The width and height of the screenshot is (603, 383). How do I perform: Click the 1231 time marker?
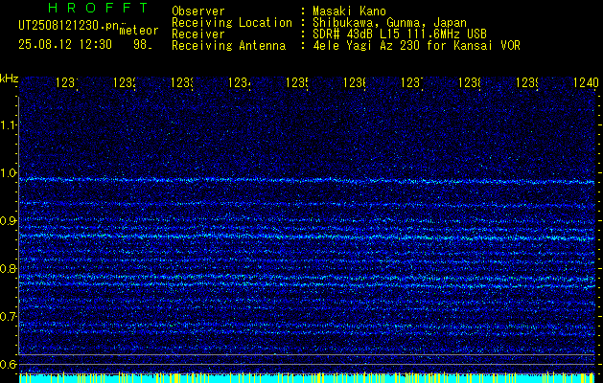click(67, 83)
